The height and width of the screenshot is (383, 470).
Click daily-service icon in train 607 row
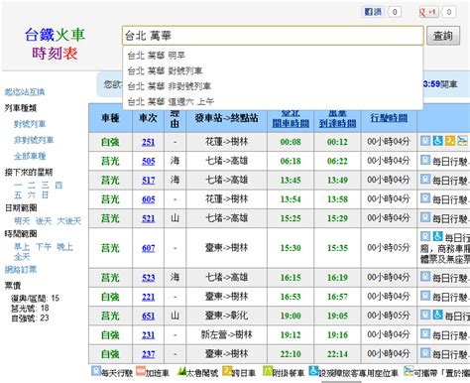click(x=425, y=236)
